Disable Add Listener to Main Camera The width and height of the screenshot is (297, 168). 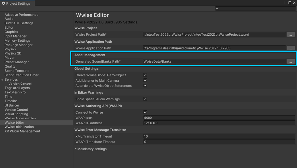[145, 81]
